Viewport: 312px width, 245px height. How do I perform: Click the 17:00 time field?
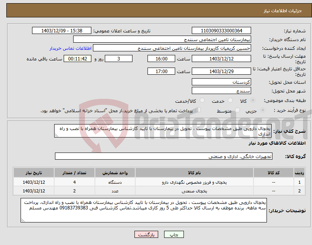click(x=161, y=71)
